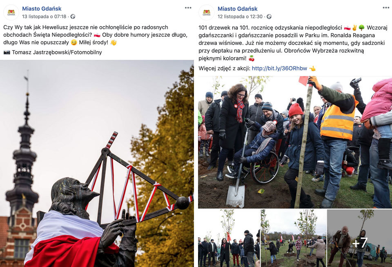Open the Heweliusz statue photo
This screenshot has height=267, width=392.
coord(97,163)
